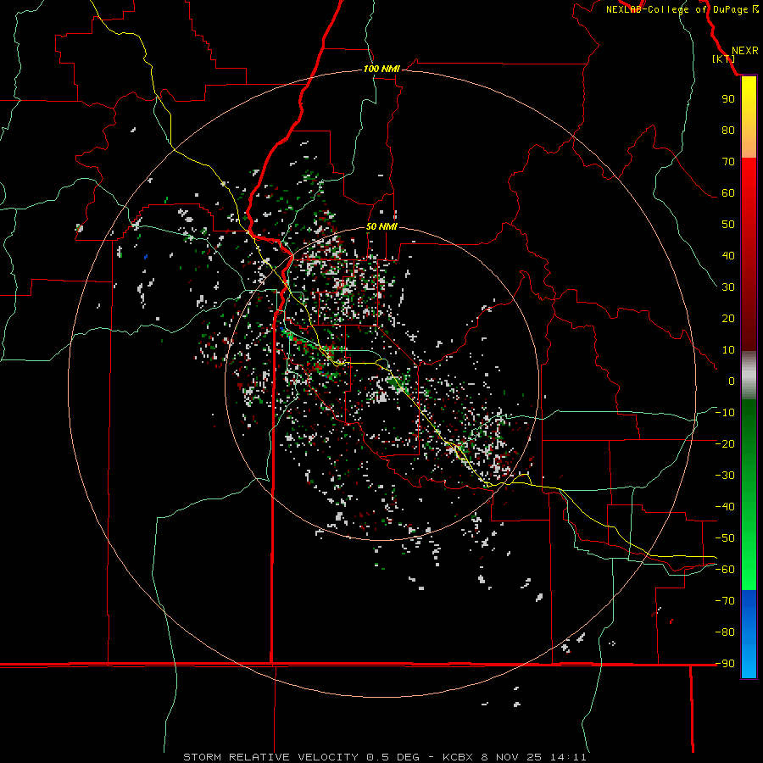Click the KT units label above the color scale
The width and height of the screenshot is (763, 763).
(724, 58)
